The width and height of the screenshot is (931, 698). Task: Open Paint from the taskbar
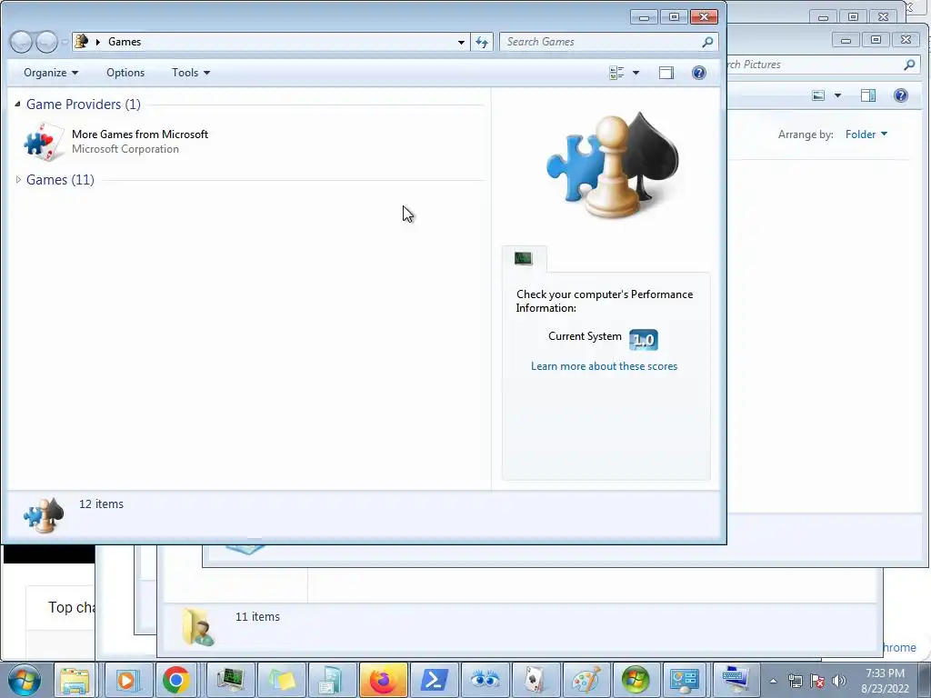[x=586, y=680]
